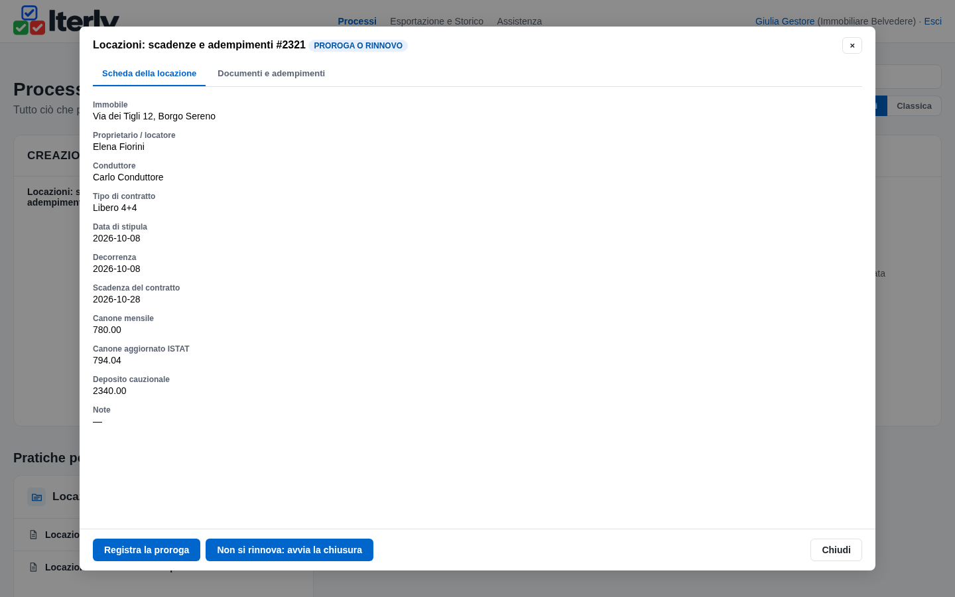The width and height of the screenshot is (955, 597).
Task: Click the Chiudi button
Action: pyautogui.click(x=836, y=550)
